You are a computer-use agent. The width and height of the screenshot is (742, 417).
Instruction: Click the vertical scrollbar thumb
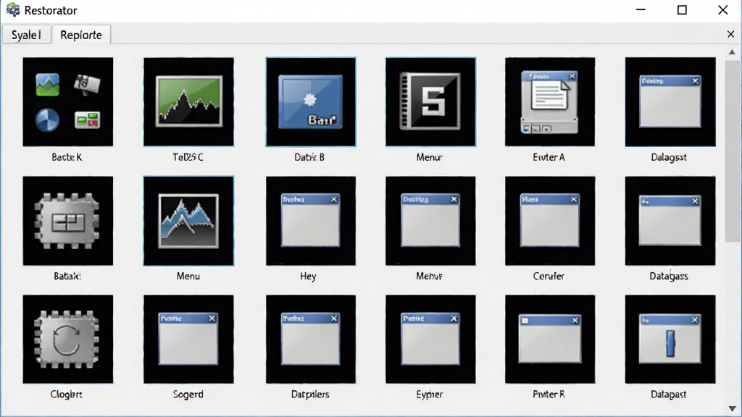pos(732,151)
